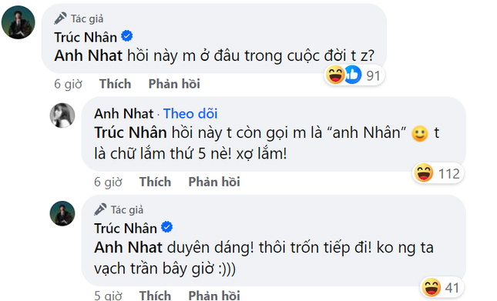The width and height of the screenshot is (497, 301).
Task: Open the like reaction icon beside 91
Action: pos(353,75)
